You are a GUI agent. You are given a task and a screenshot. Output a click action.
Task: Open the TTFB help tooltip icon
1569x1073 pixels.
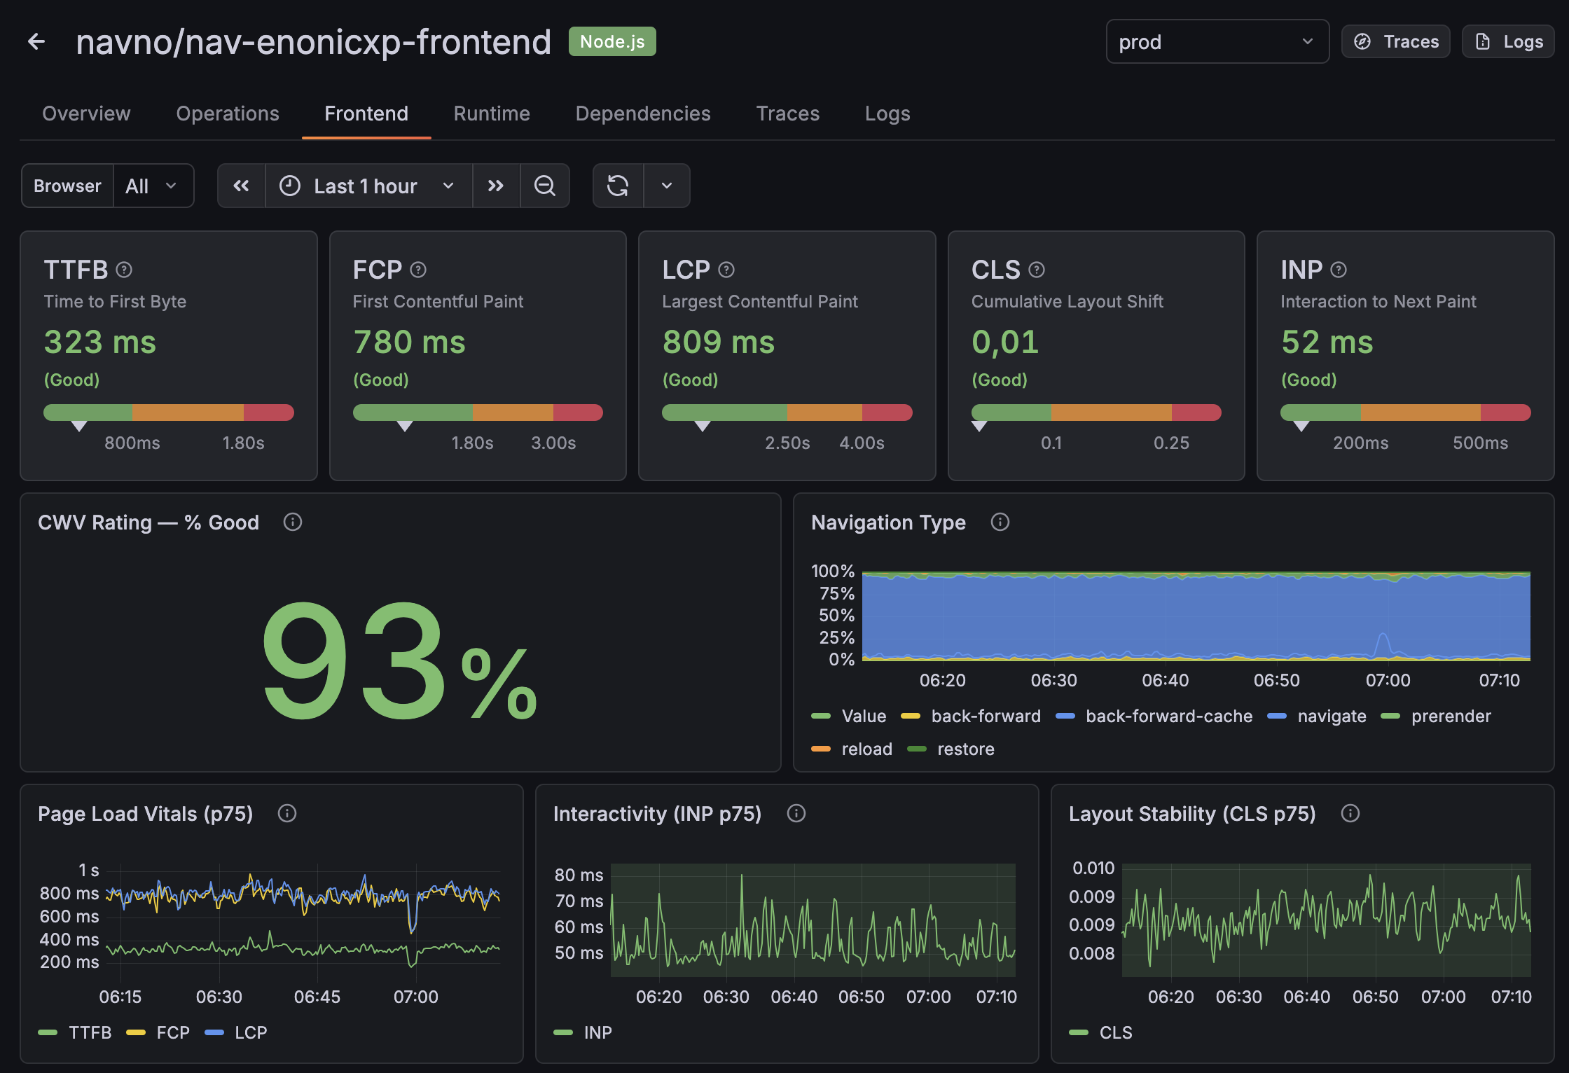point(124,269)
